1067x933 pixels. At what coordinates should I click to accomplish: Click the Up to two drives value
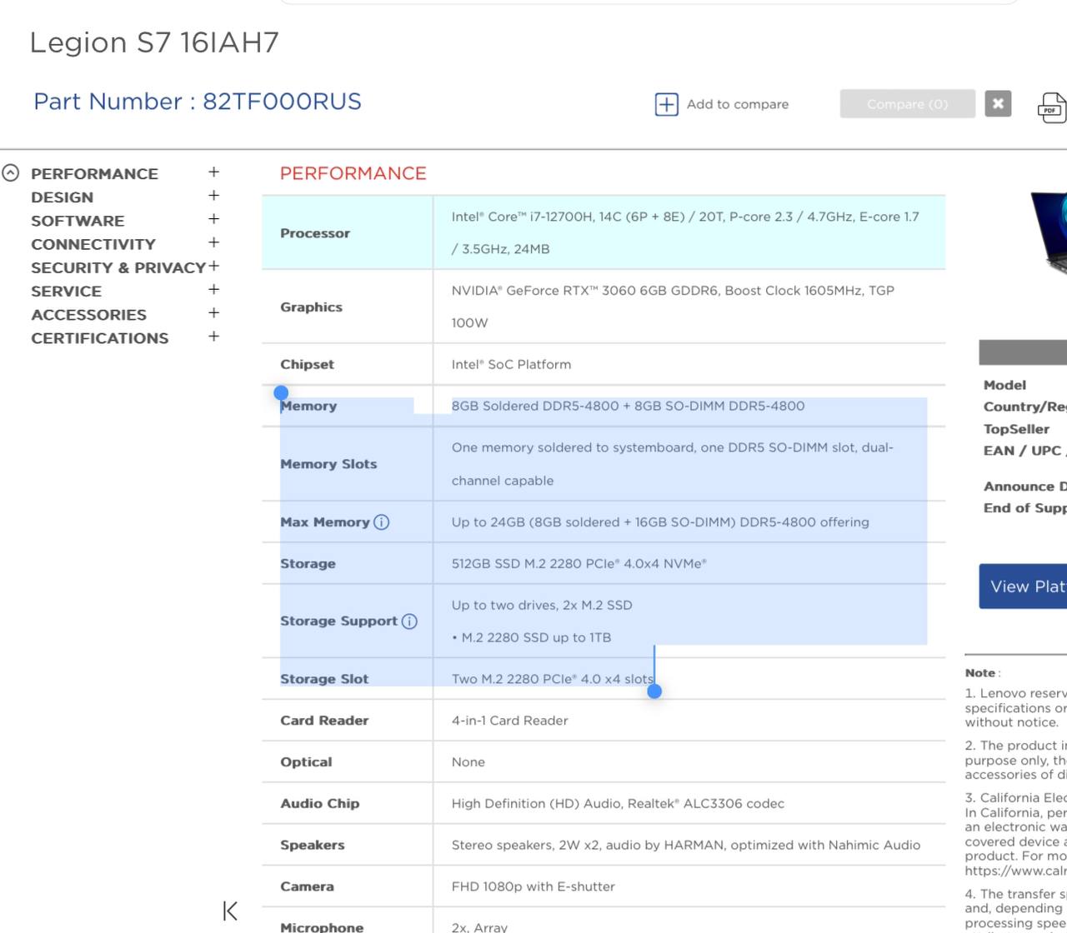[x=542, y=606]
